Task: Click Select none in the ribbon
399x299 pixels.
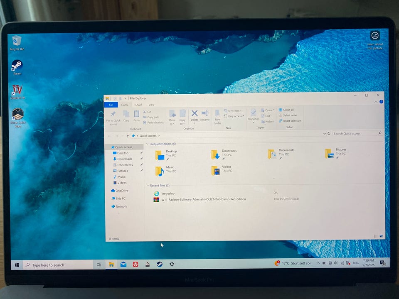Action: coord(288,115)
